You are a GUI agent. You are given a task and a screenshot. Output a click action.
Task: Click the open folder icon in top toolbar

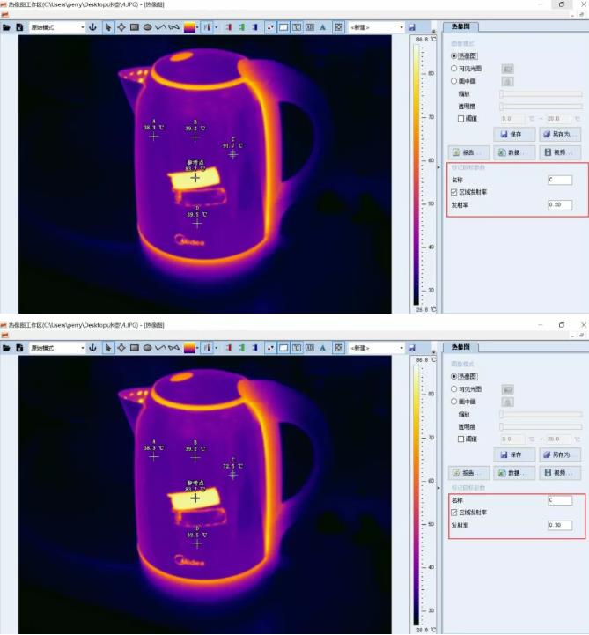tap(6, 27)
